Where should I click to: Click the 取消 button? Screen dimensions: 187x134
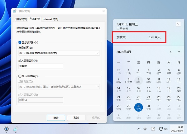pyautogui.click(x=76, y=118)
